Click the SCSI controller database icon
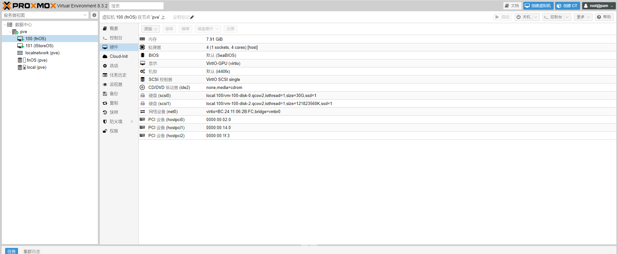The width and height of the screenshot is (618, 254). (x=142, y=79)
